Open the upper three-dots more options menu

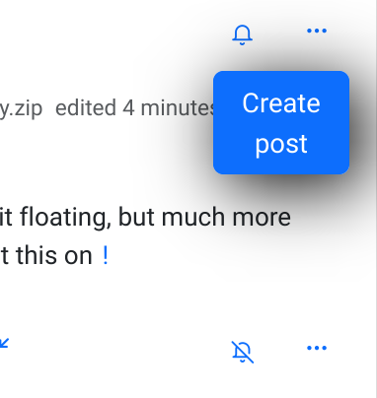click(317, 31)
